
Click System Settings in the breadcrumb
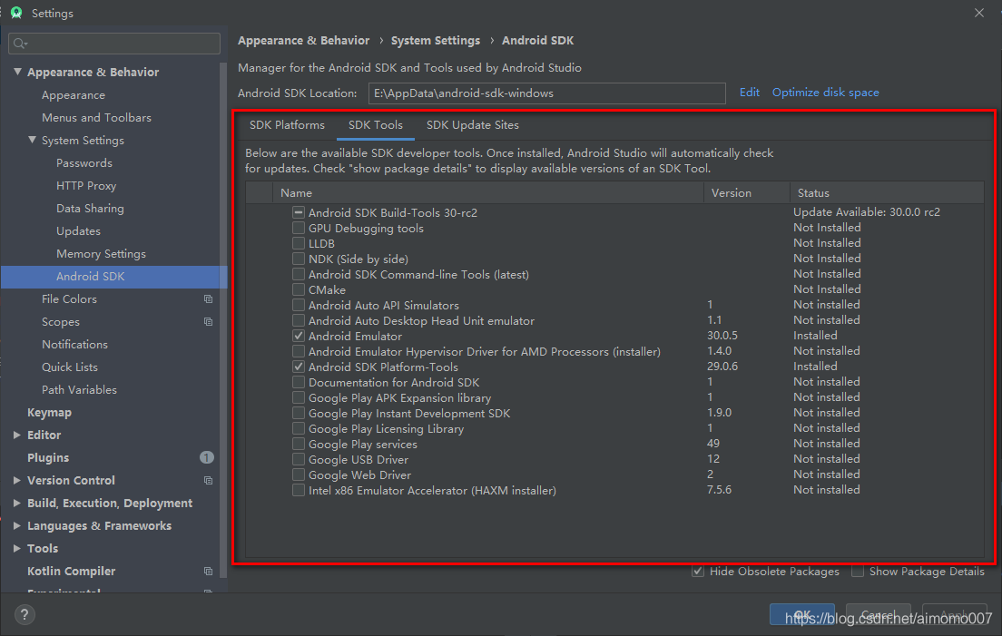click(435, 40)
